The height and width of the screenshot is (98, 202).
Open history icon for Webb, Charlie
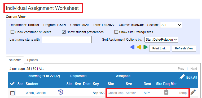click(60, 92)
